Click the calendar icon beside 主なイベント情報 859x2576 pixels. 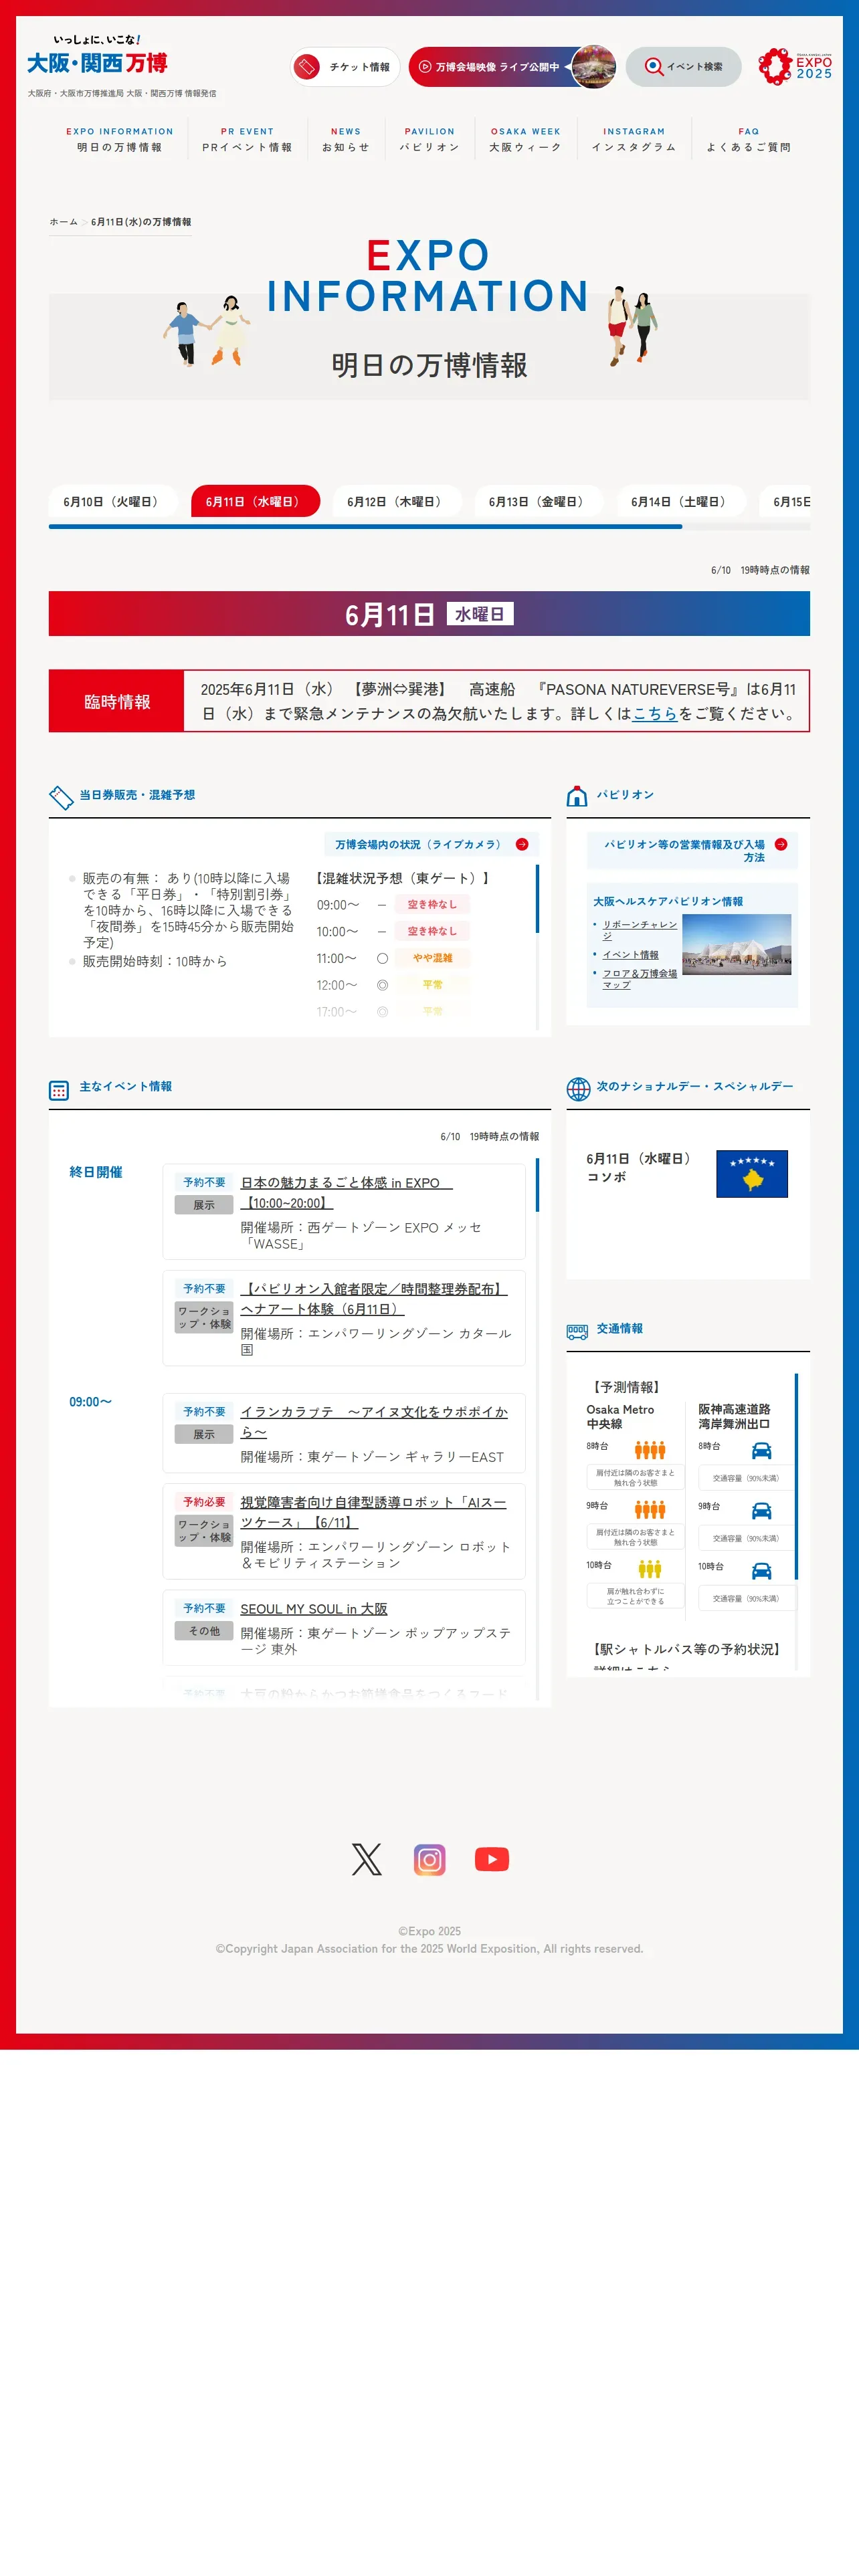[x=59, y=1090]
